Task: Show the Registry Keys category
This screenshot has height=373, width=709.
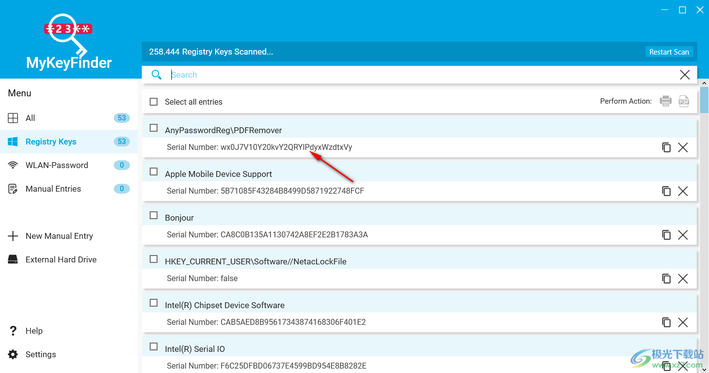Action: pos(69,142)
